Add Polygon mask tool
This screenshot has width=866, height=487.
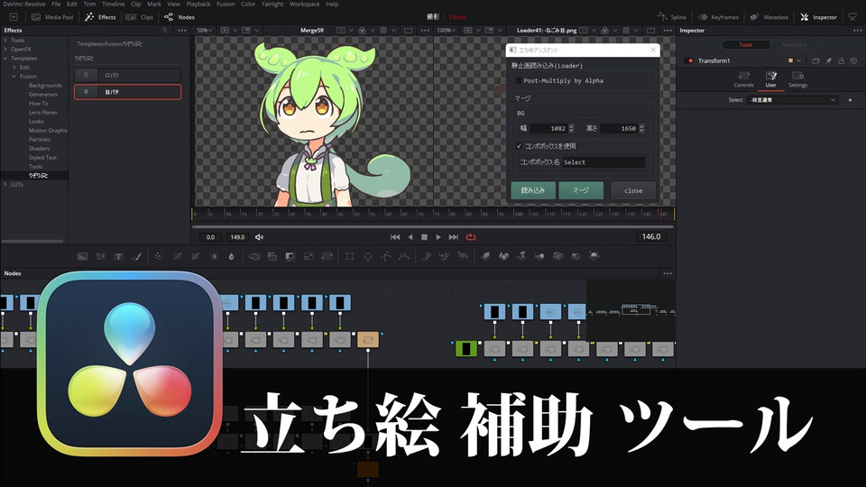click(386, 256)
